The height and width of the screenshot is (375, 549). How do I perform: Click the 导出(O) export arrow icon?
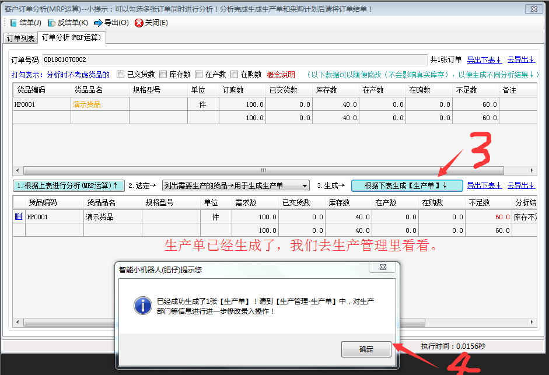[x=99, y=23]
